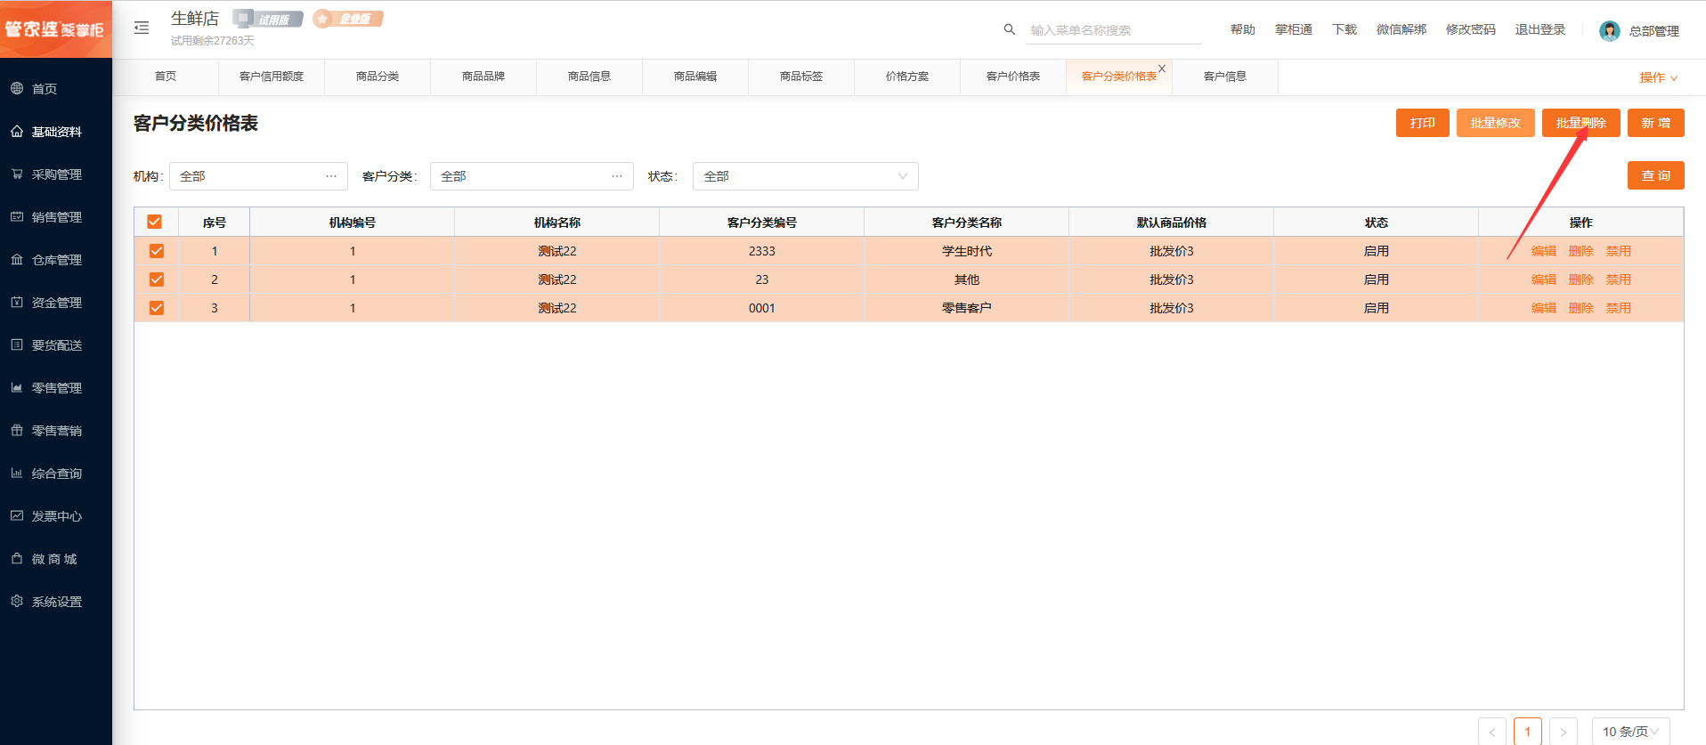Click the 试用版 badge icon

pos(268,19)
